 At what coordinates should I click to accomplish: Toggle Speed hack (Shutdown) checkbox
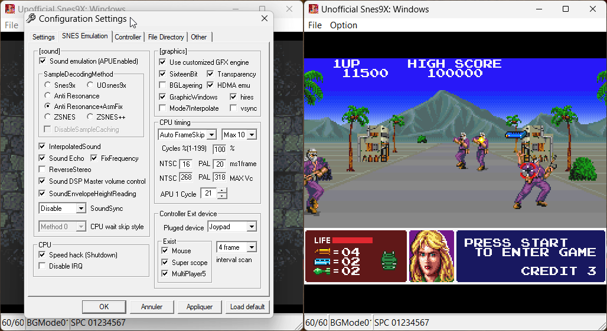coord(42,255)
